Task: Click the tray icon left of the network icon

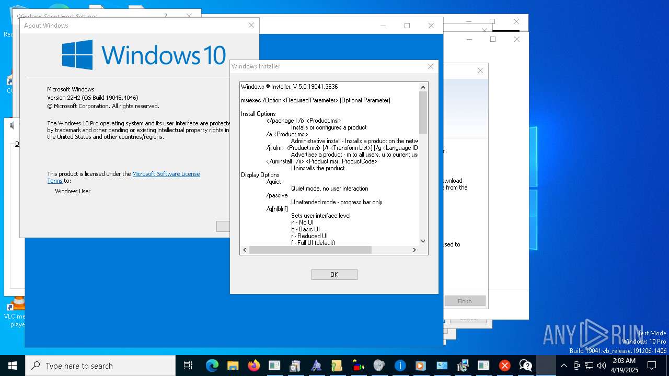Action: 576,366
